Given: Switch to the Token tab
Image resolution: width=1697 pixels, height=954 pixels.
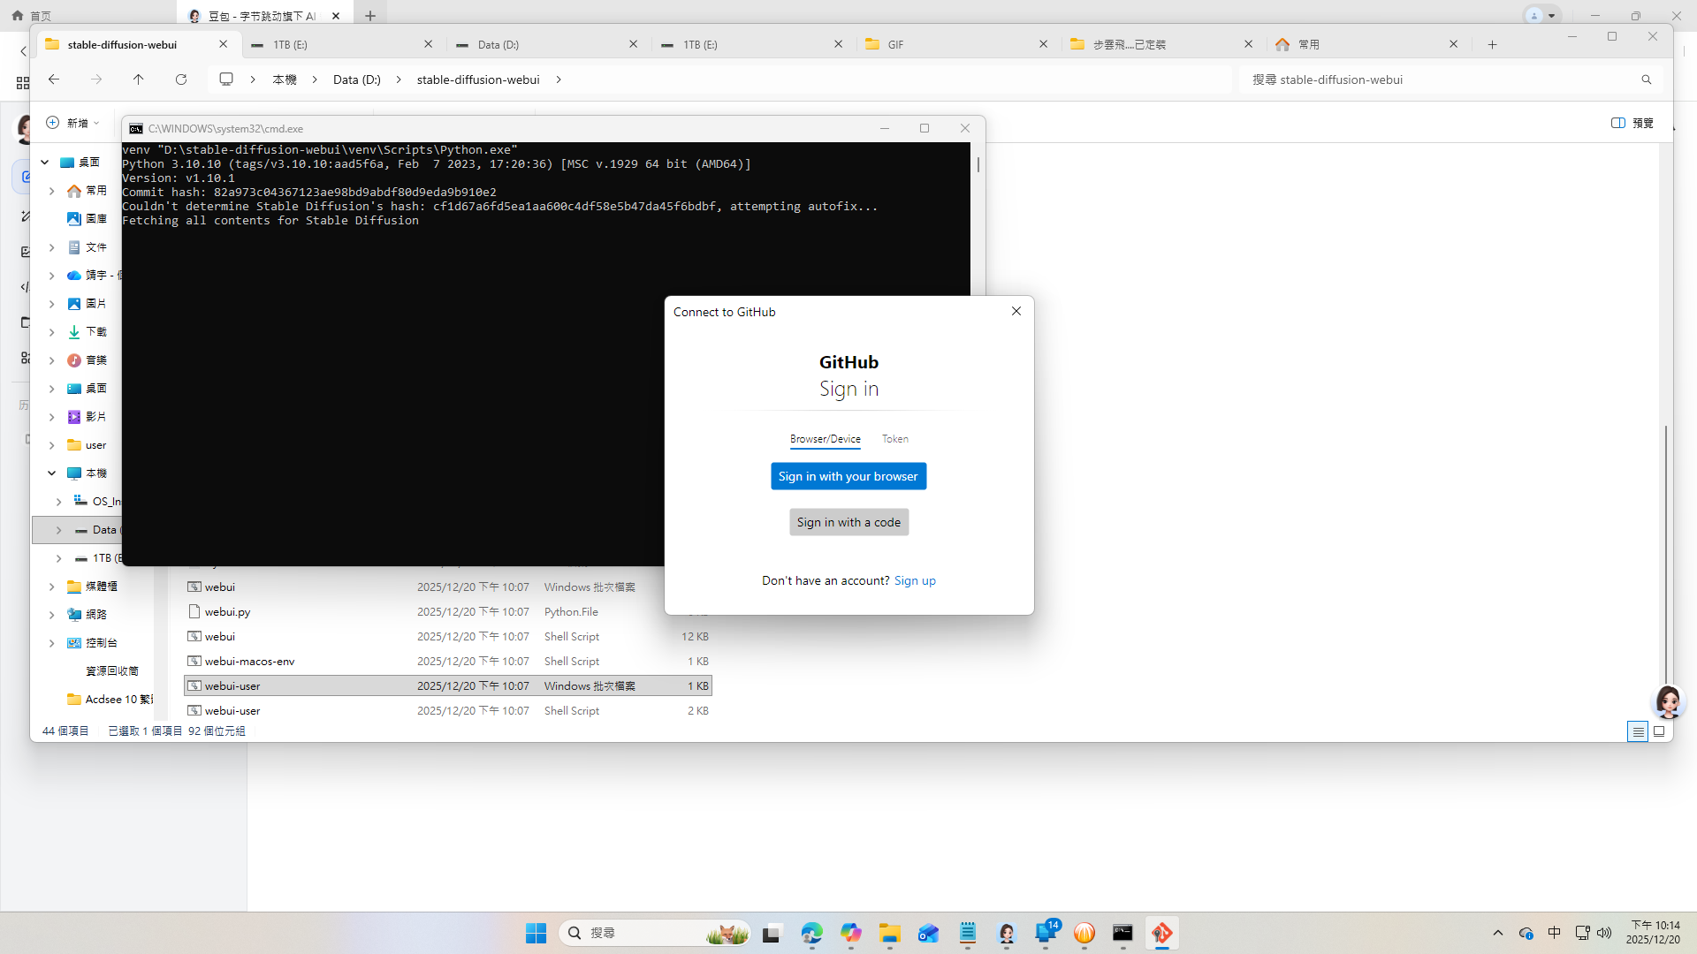Looking at the screenshot, I should (894, 439).
